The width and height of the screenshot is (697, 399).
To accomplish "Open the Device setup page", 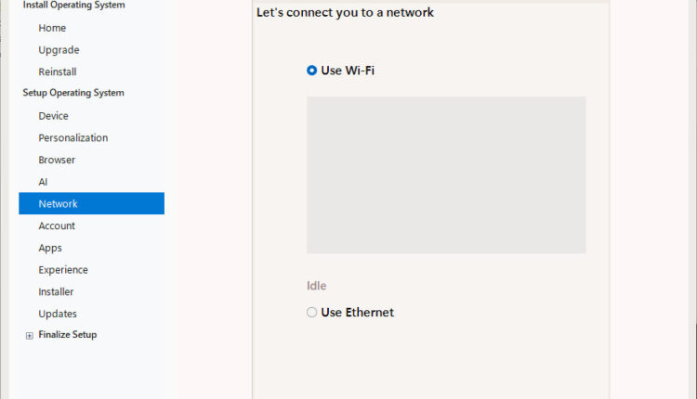I will 53,116.
